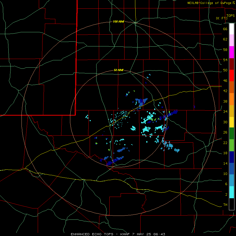The image size is (236, 236).
Task: Click the orange legend swatch
Action: click(x=232, y=99)
